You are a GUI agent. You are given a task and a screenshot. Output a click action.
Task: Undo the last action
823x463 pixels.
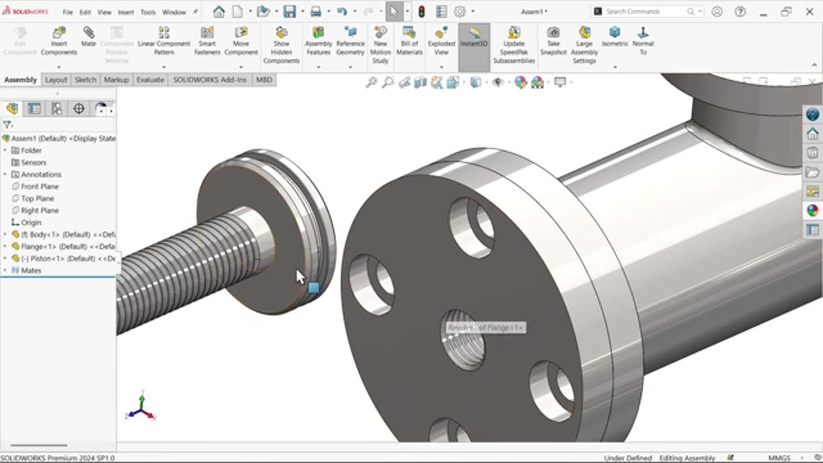(341, 12)
